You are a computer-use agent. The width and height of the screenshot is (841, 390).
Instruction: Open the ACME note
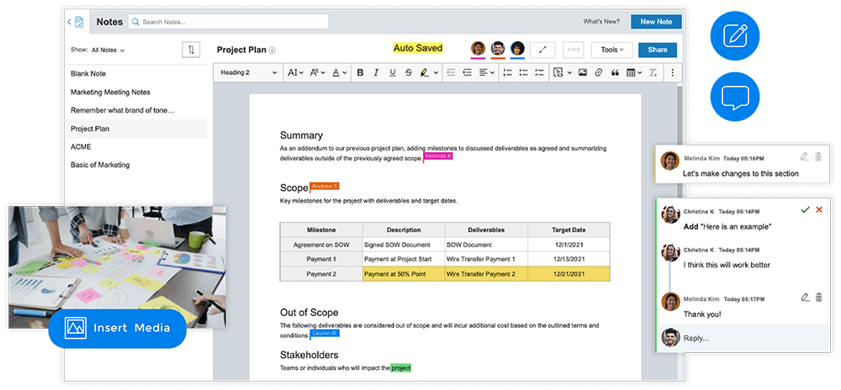tap(136, 147)
